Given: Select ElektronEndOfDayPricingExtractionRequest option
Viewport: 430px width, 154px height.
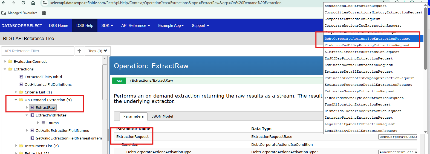Looking at the screenshot, I should click(x=374, y=45).
